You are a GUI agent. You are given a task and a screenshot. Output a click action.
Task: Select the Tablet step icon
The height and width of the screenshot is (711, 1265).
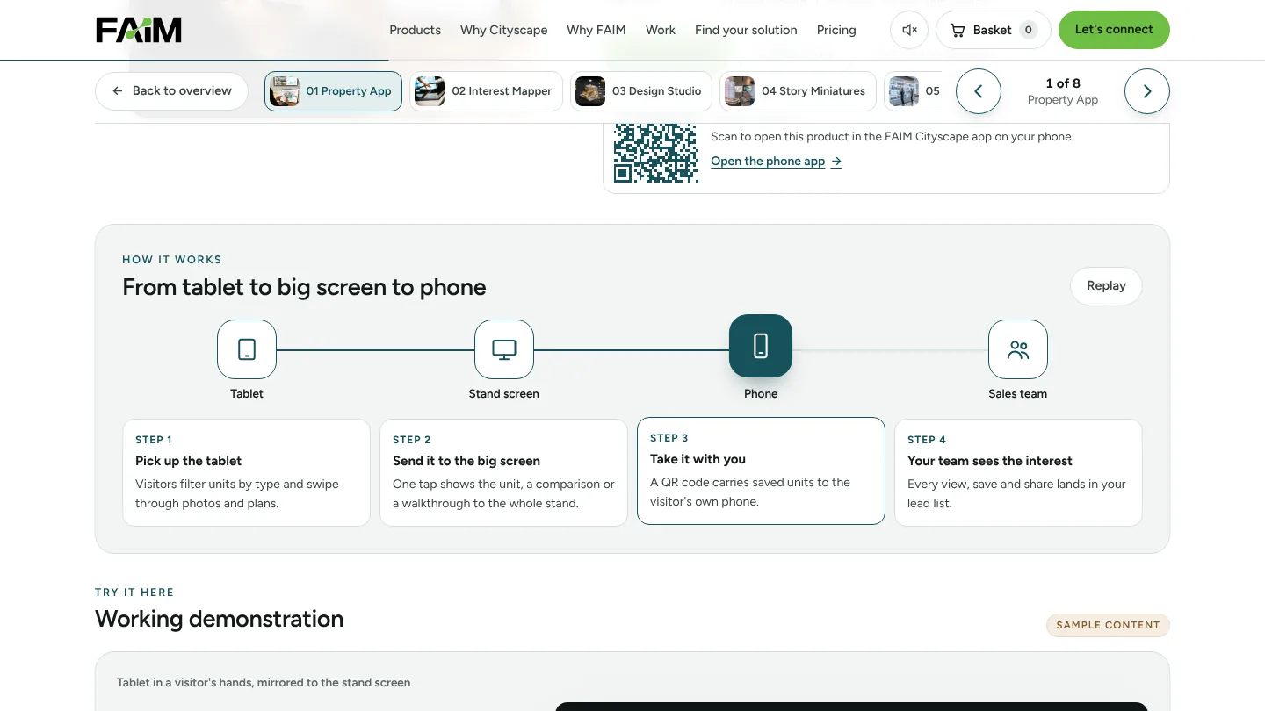click(247, 349)
